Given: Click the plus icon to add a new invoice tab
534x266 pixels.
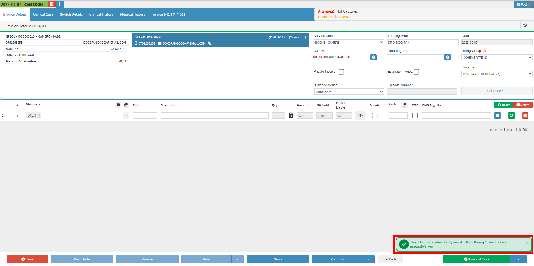Looking at the screenshot, I should click(60, 4).
